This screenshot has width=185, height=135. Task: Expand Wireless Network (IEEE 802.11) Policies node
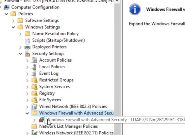coord(27,133)
